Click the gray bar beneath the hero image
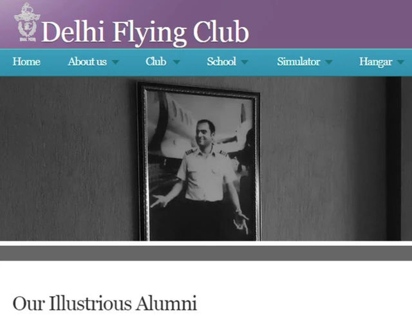Image resolution: width=412 pixels, height=316 pixels. tap(206, 253)
